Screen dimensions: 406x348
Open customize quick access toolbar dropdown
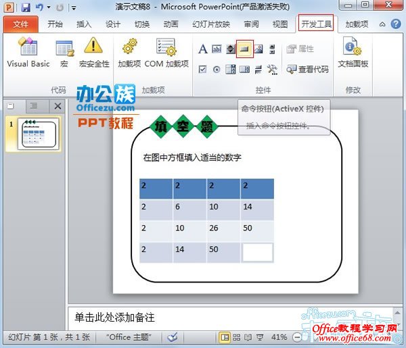tap(74, 8)
